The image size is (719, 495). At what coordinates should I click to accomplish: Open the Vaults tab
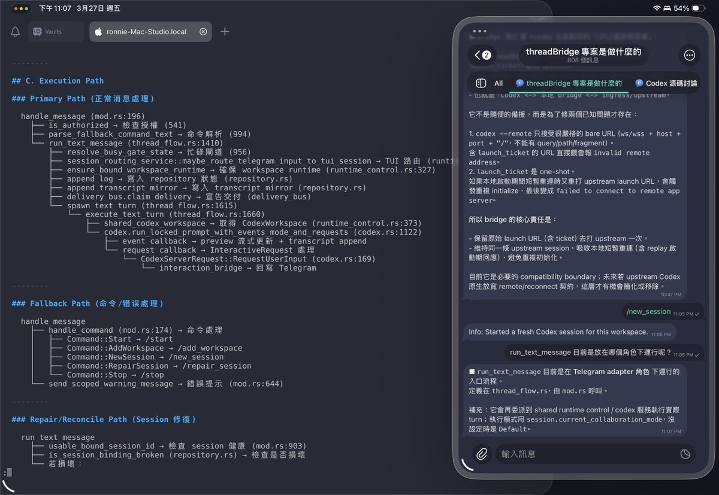click(x=56, y=32)
